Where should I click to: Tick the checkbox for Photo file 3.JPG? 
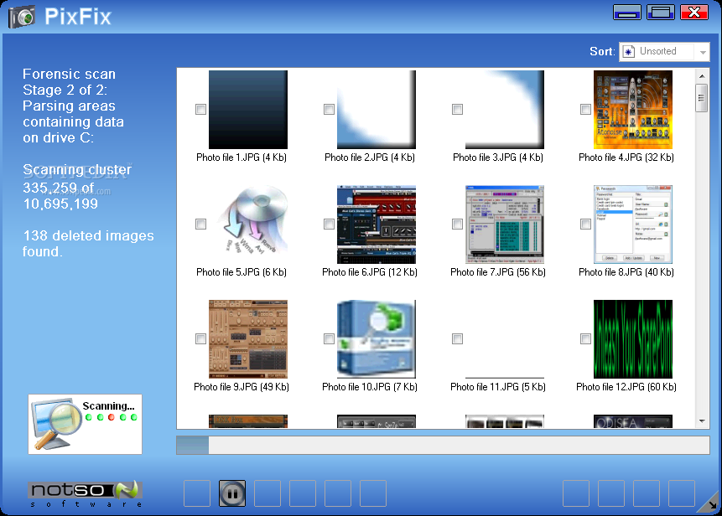(x=457, y=110)
